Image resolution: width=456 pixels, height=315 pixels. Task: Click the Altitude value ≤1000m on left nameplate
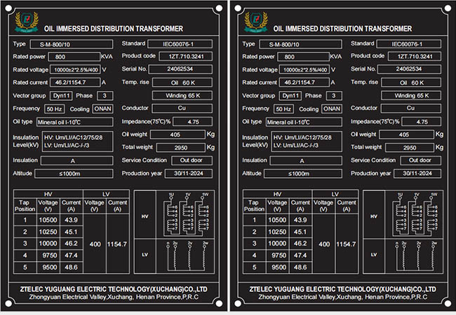74,174
